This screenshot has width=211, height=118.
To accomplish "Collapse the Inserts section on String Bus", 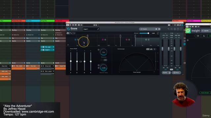I will pyautogui.click(x=53, y=41).
